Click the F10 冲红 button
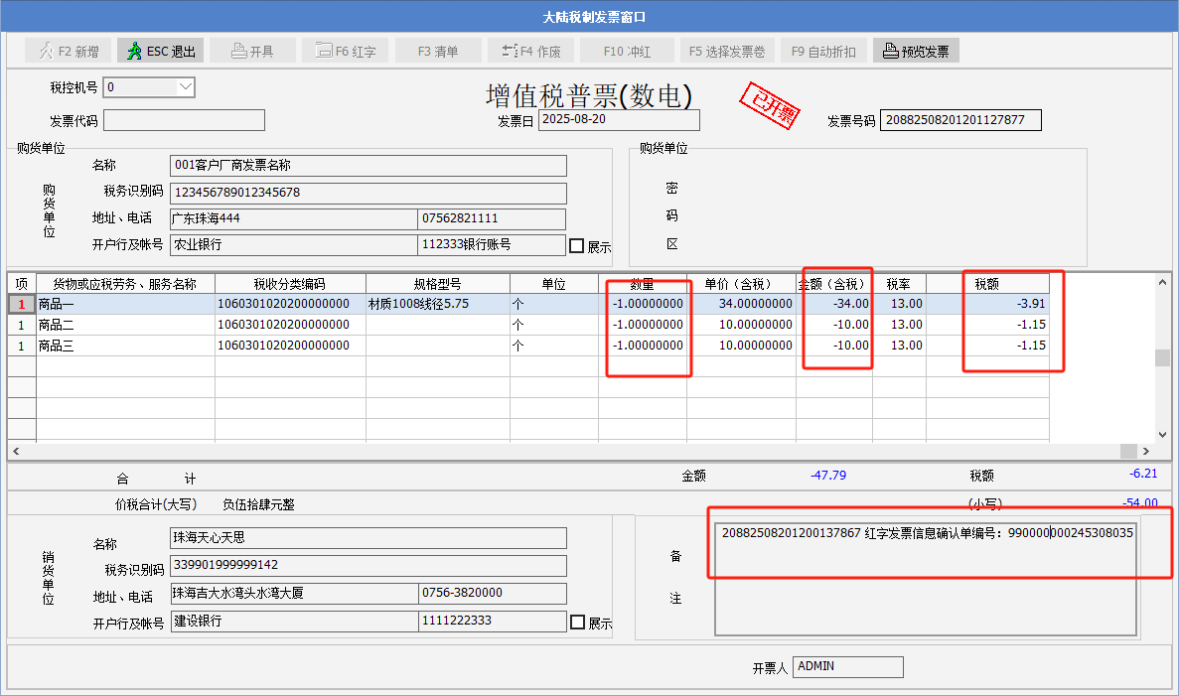This screenshot has width=1179, height=696. point(627,51)
